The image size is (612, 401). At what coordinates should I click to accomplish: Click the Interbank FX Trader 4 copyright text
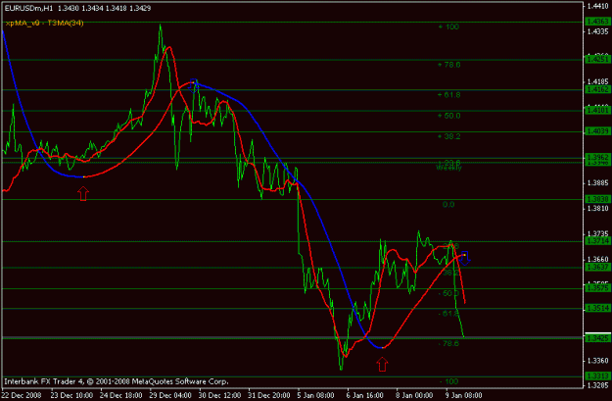[117, 381]
